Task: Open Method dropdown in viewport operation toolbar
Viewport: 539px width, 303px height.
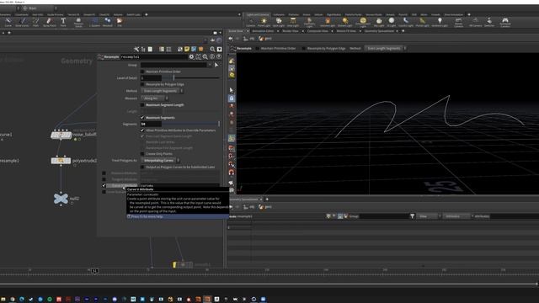Action: tap(386, 49)
